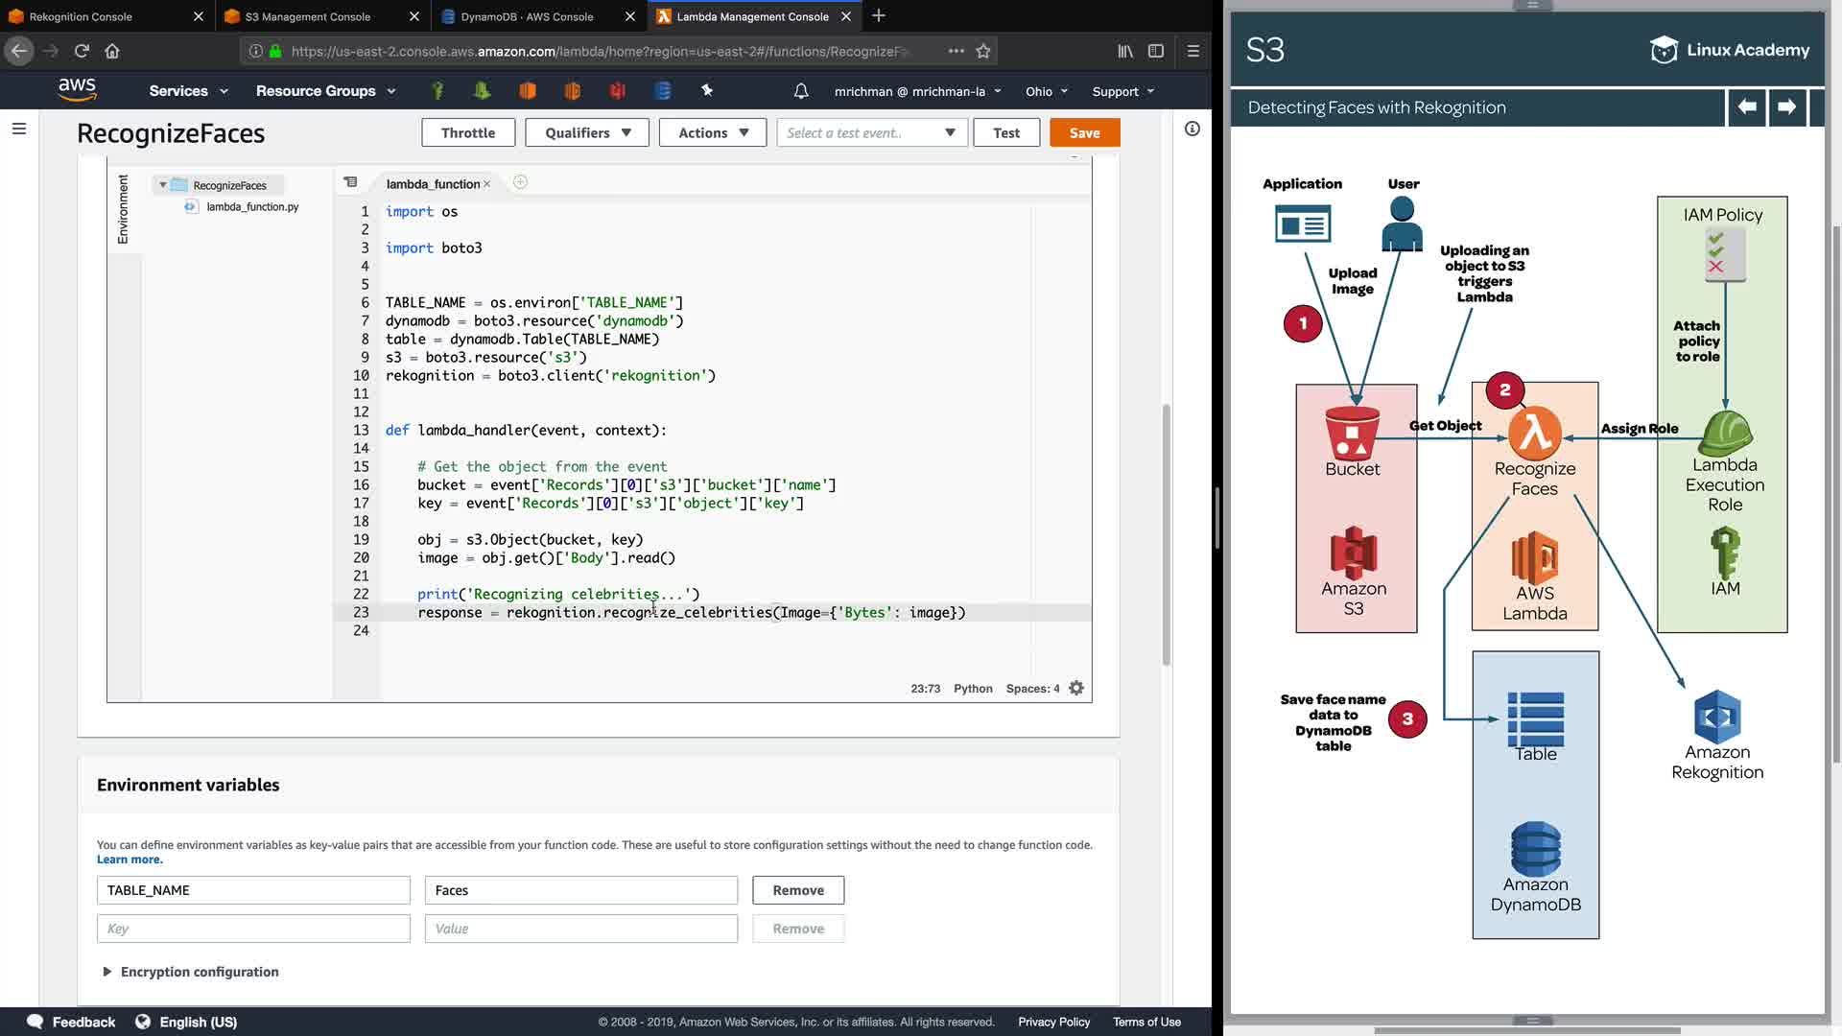Go to next slide arrow
Image resolution: width=1842 pixels, height=1036 pixels.
tap(1786, 107)
